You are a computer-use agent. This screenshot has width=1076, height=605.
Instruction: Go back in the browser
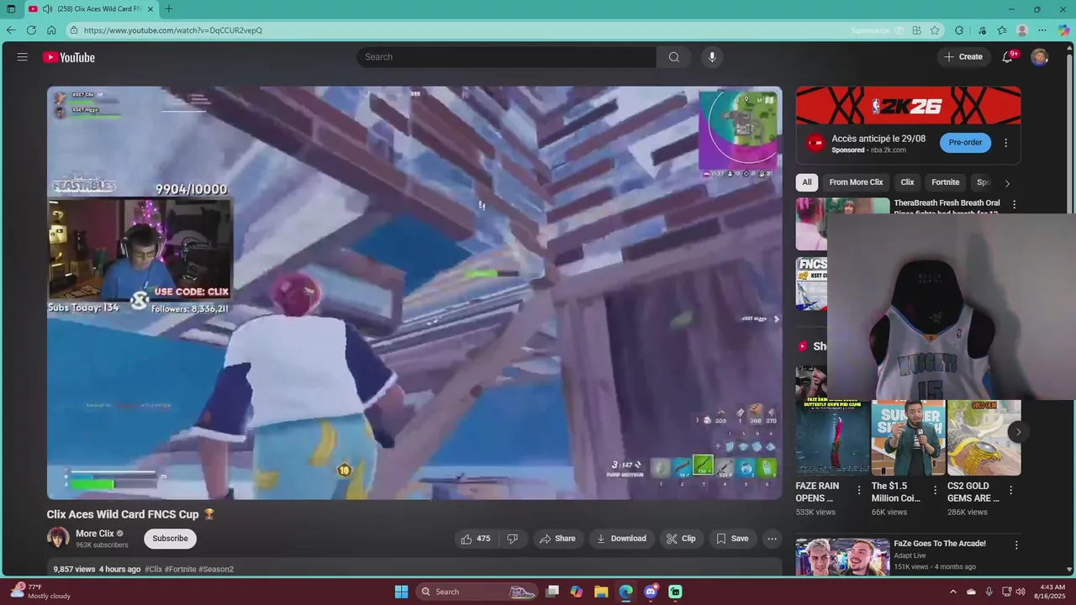pyautogui.click(x=11, y=30)
